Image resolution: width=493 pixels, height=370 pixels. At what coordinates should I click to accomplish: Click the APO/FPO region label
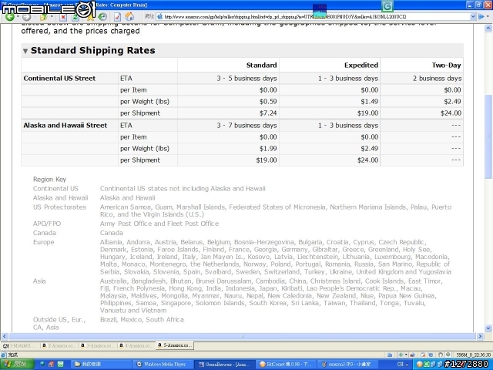point(47,224)
